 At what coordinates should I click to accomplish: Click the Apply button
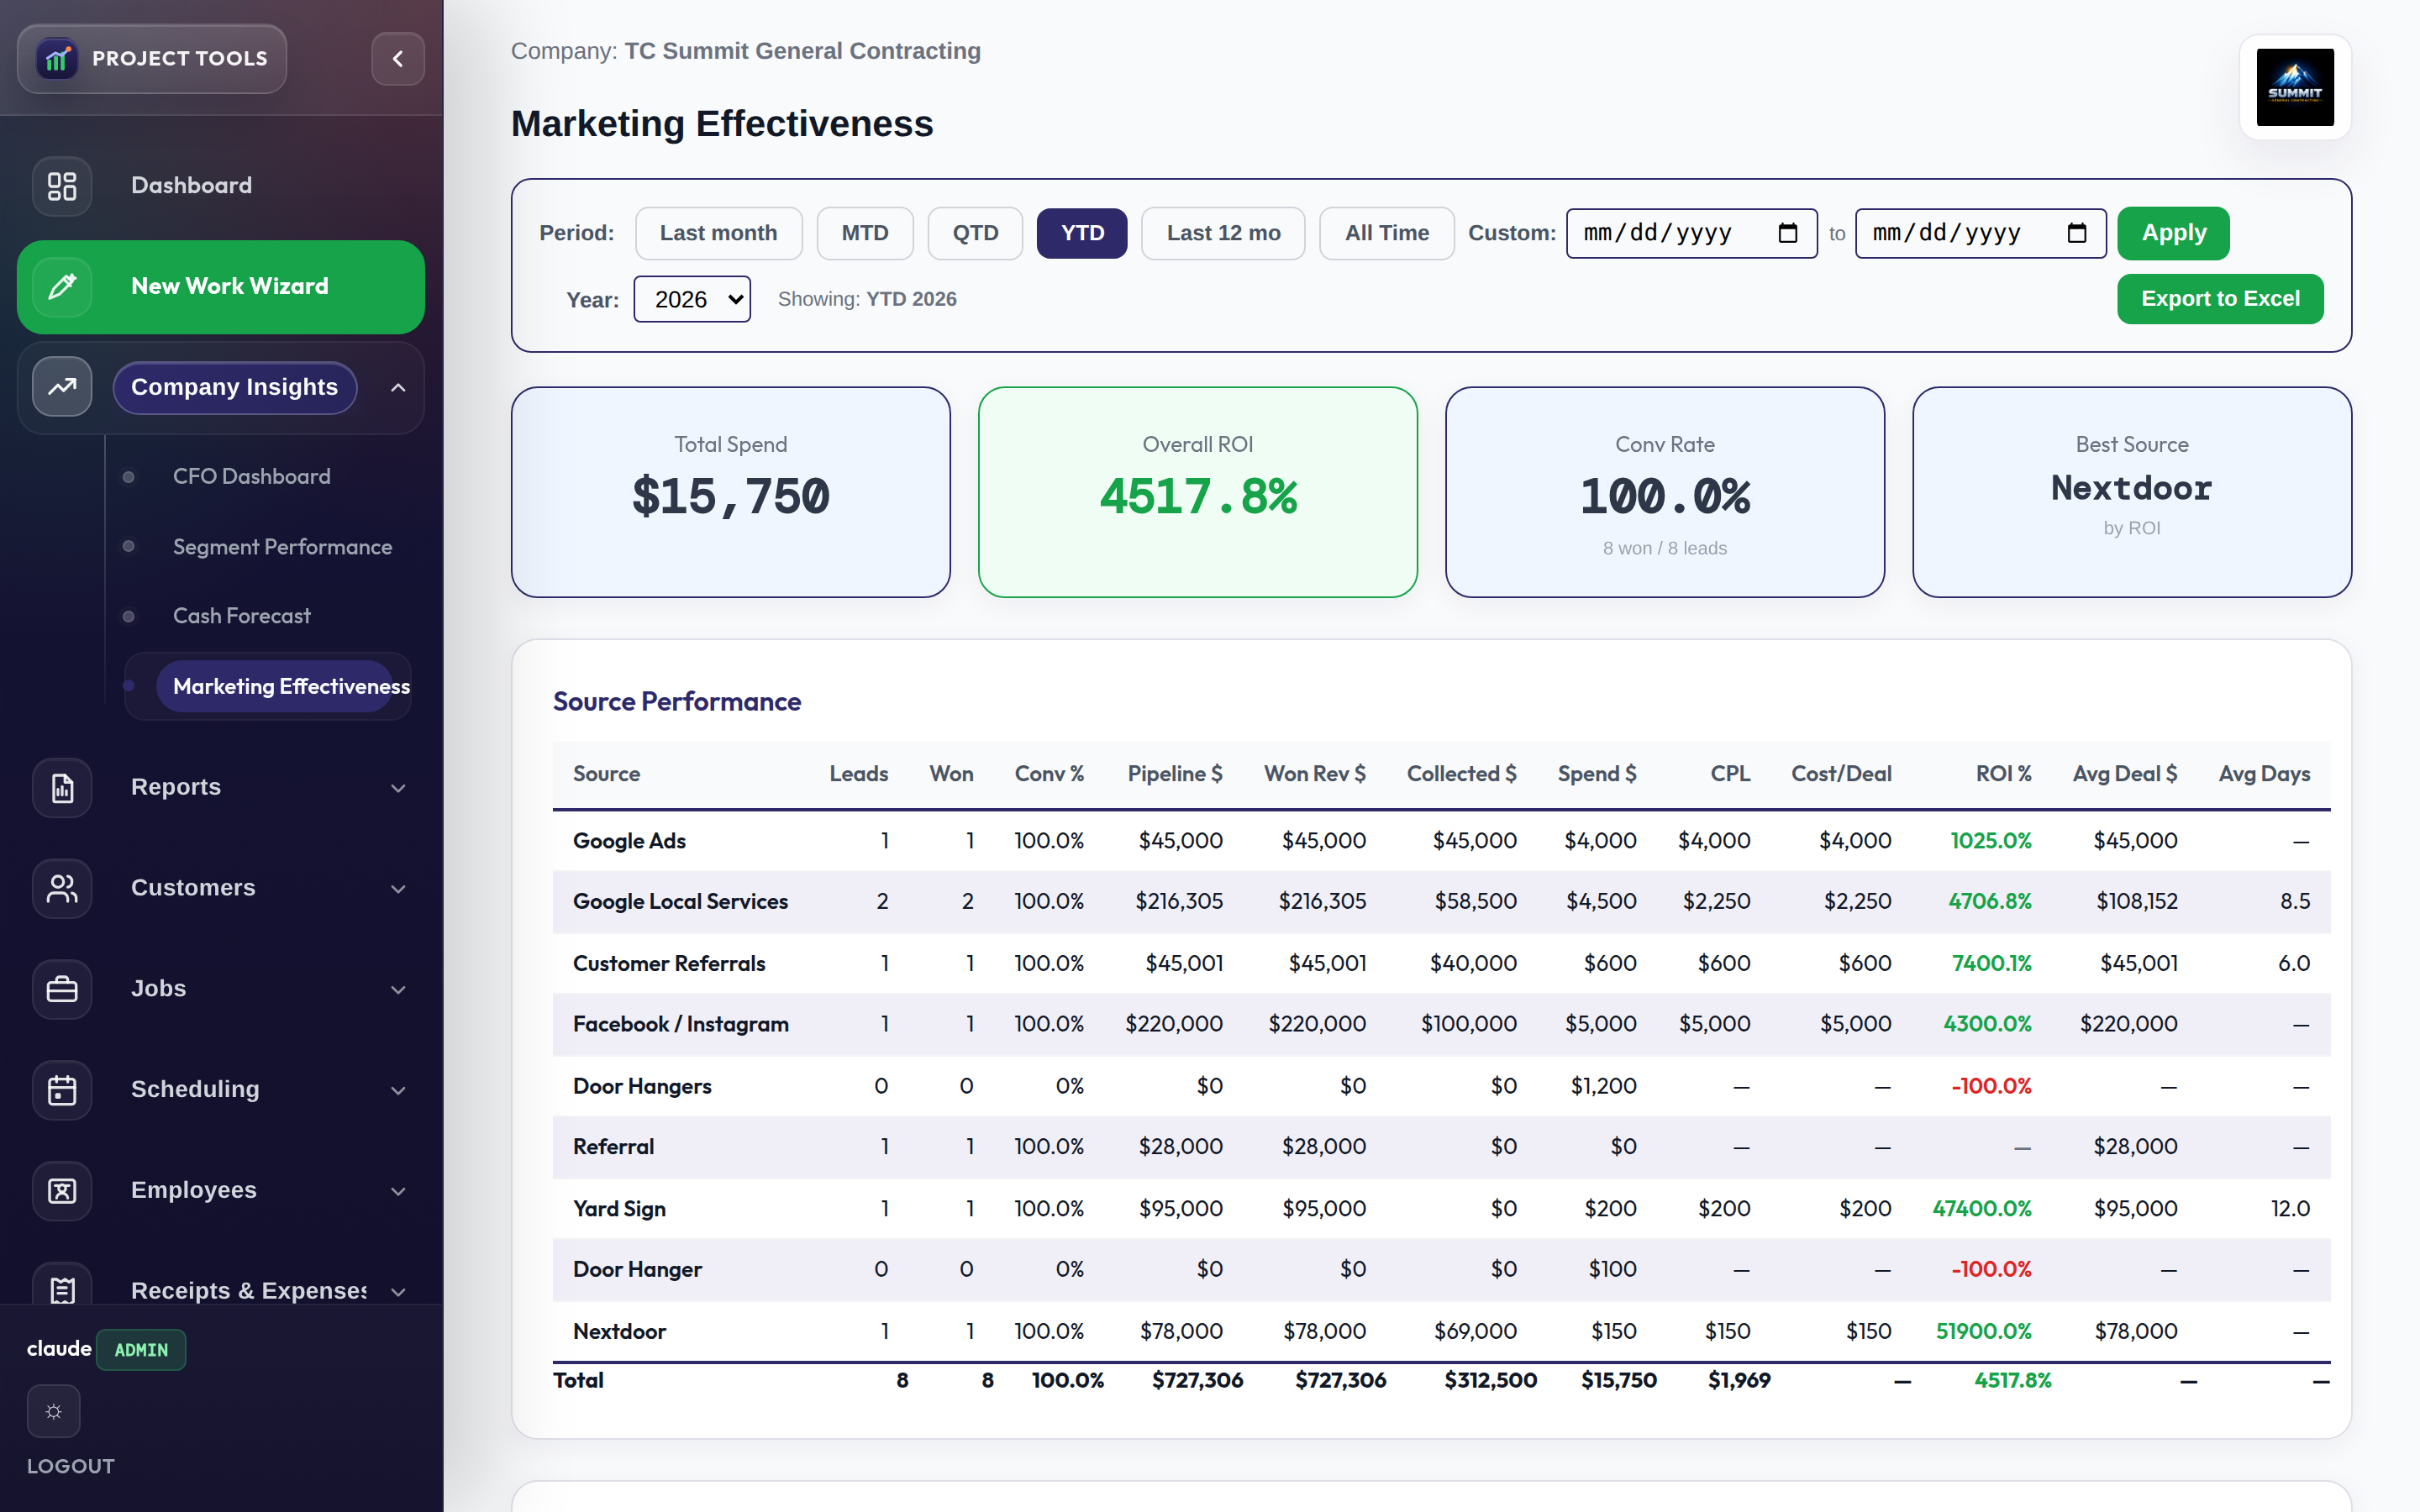[x=2173, y=233]
